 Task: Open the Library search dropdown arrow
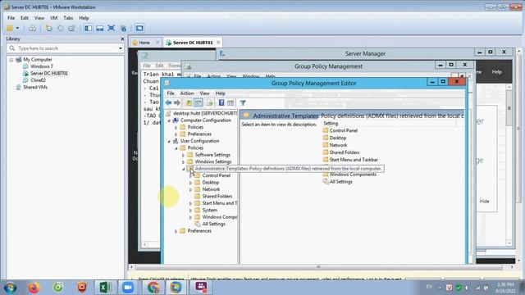point(121,48)
